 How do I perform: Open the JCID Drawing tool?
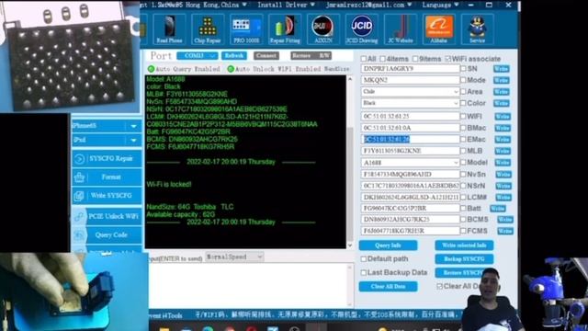[x=362, y=29]
